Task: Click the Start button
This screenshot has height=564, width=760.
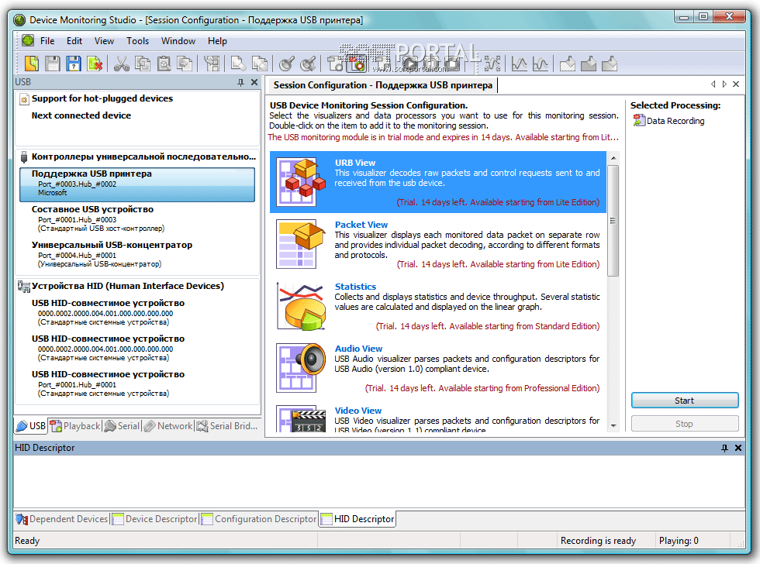Action: coord(684,401)
